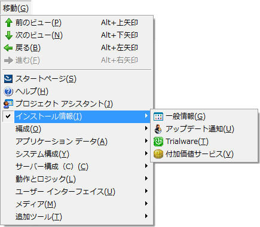This screenshot has height=227, width=260.
Task: Click the アップデート通知 icon
Action: 158,129
